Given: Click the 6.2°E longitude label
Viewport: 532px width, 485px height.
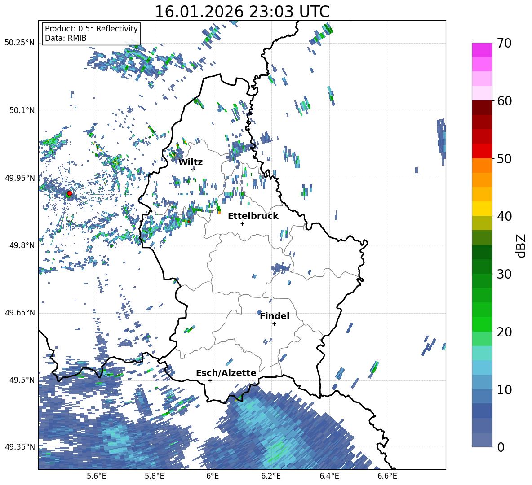Looking at the screenshot, I should click(271, 476).
